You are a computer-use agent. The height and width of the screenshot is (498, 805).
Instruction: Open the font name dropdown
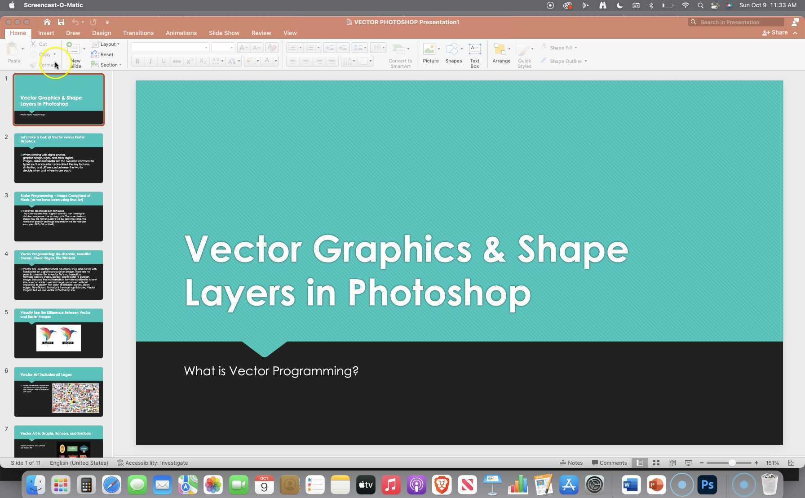(206, 47)
